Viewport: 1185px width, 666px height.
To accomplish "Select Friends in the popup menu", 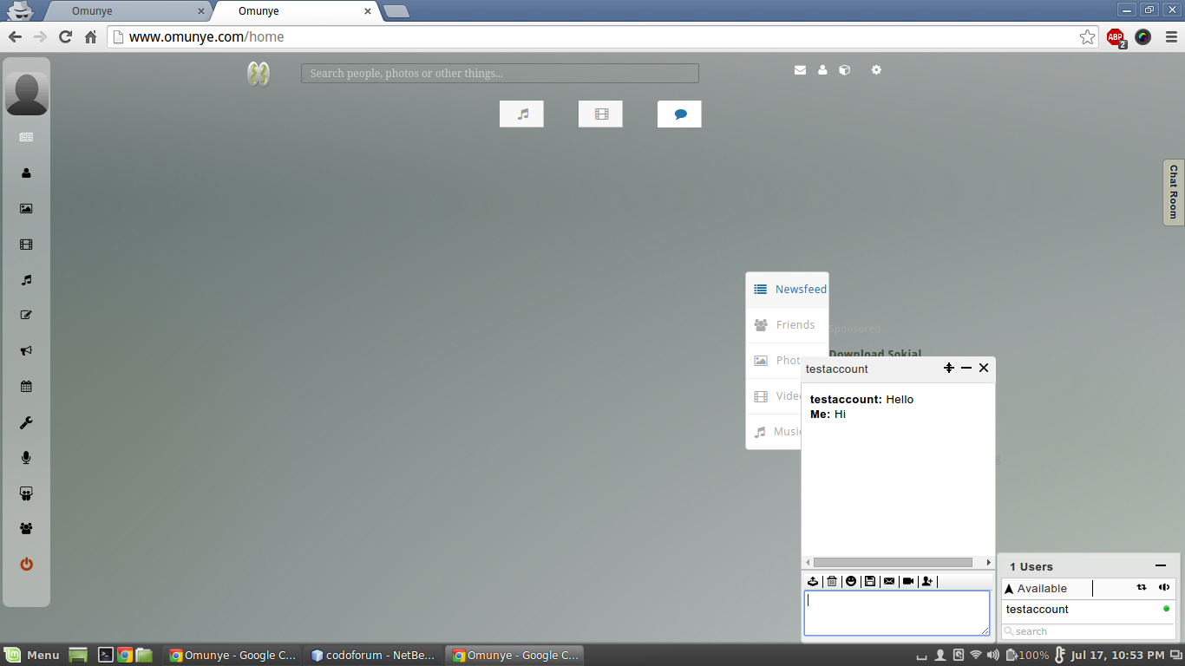I will (788, 325).
